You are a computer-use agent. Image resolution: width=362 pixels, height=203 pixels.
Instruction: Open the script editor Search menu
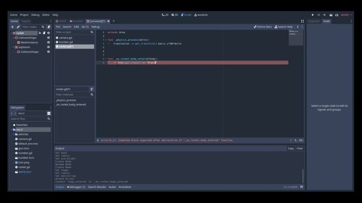point(67,27)
